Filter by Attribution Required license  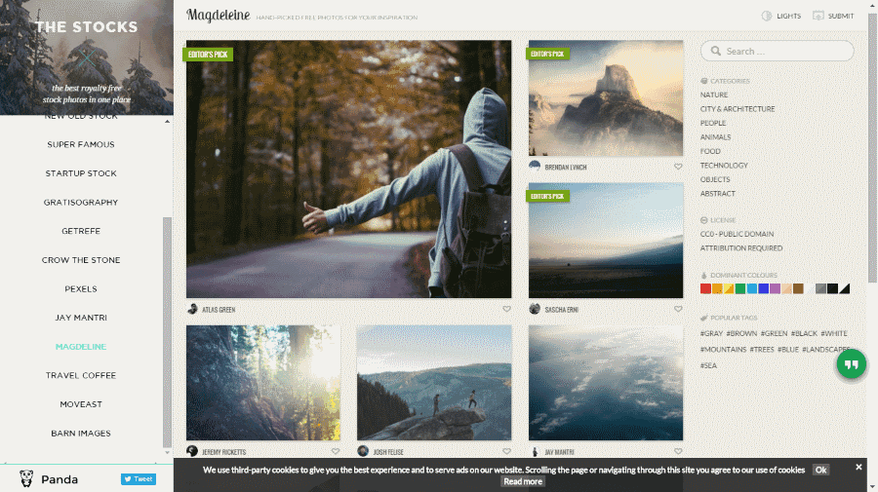tap(741, 248)
